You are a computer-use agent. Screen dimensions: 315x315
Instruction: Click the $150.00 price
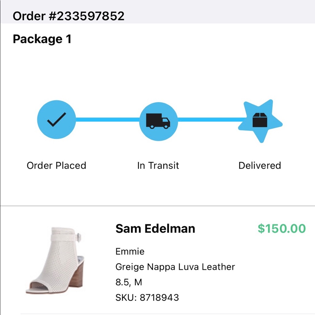[282, 229]
